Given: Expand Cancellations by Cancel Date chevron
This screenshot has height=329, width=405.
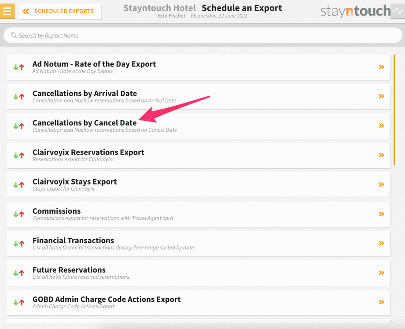Looking at the screenshot, I should (x=382, y=126).
